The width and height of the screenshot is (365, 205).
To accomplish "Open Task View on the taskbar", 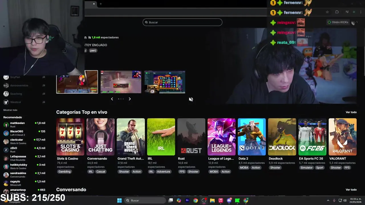I will (171, 200).
